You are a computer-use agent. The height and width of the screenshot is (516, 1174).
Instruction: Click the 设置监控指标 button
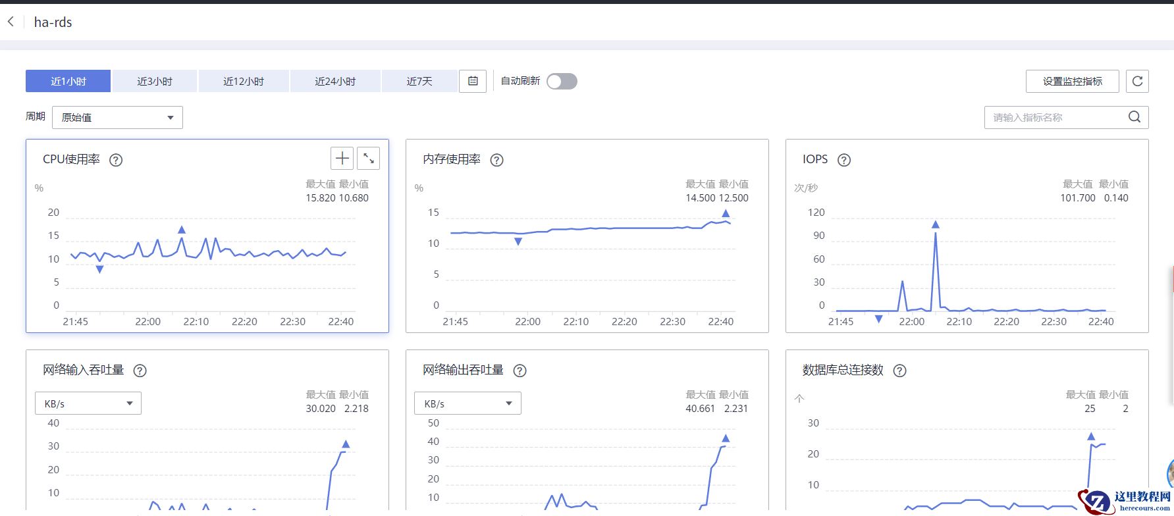pos(1072,81)
